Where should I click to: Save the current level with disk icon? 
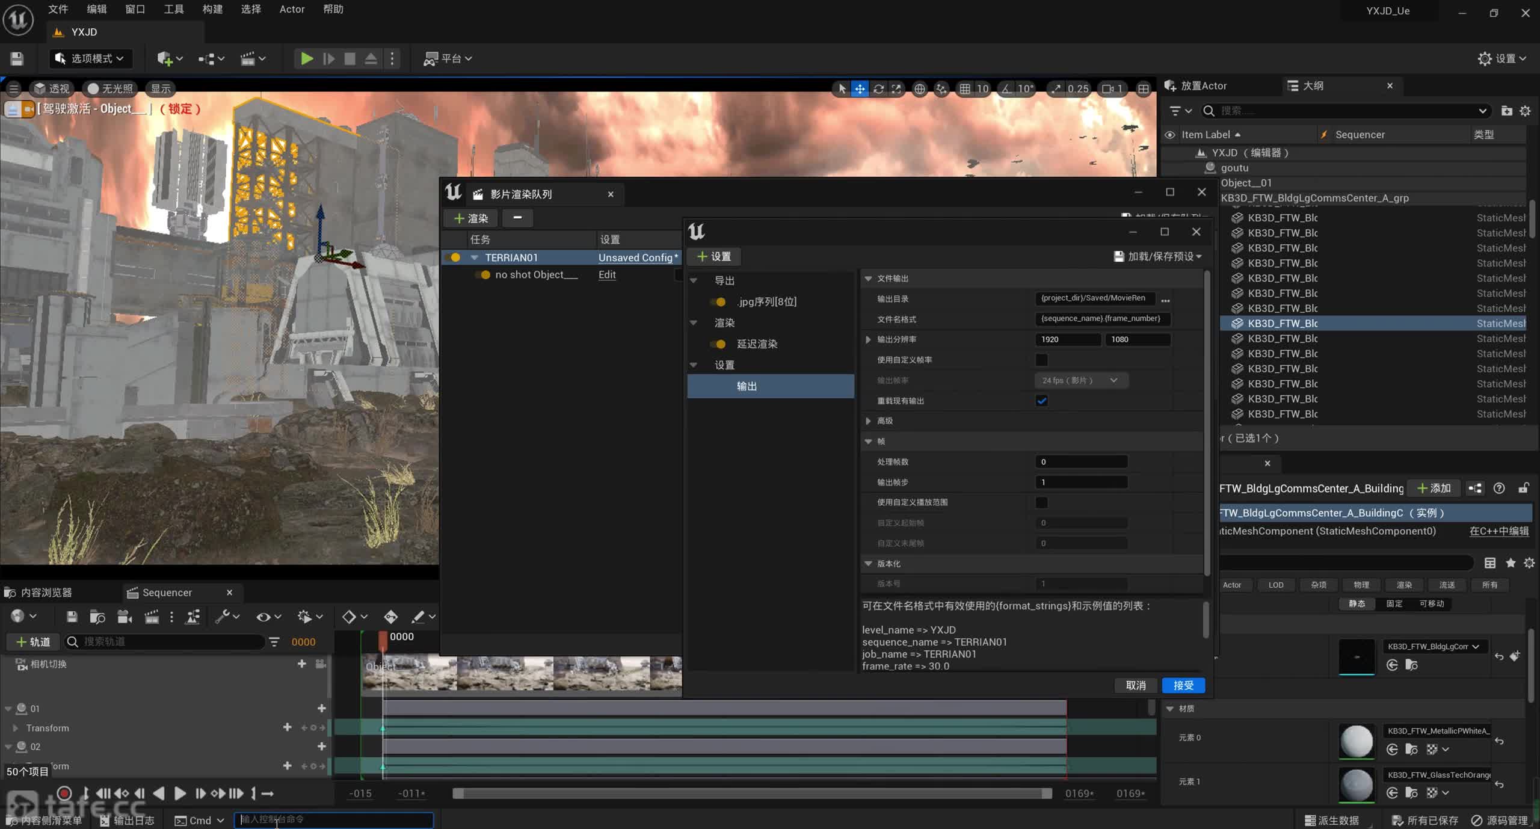[17, 58]
